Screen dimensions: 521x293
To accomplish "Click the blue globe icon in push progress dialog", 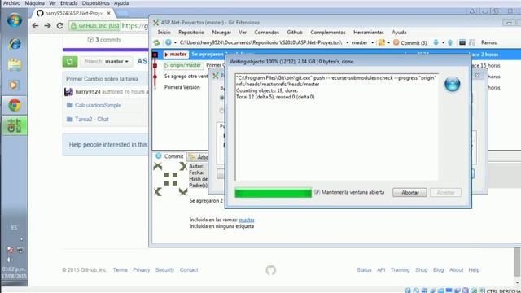I will click(x=453, y=84).
